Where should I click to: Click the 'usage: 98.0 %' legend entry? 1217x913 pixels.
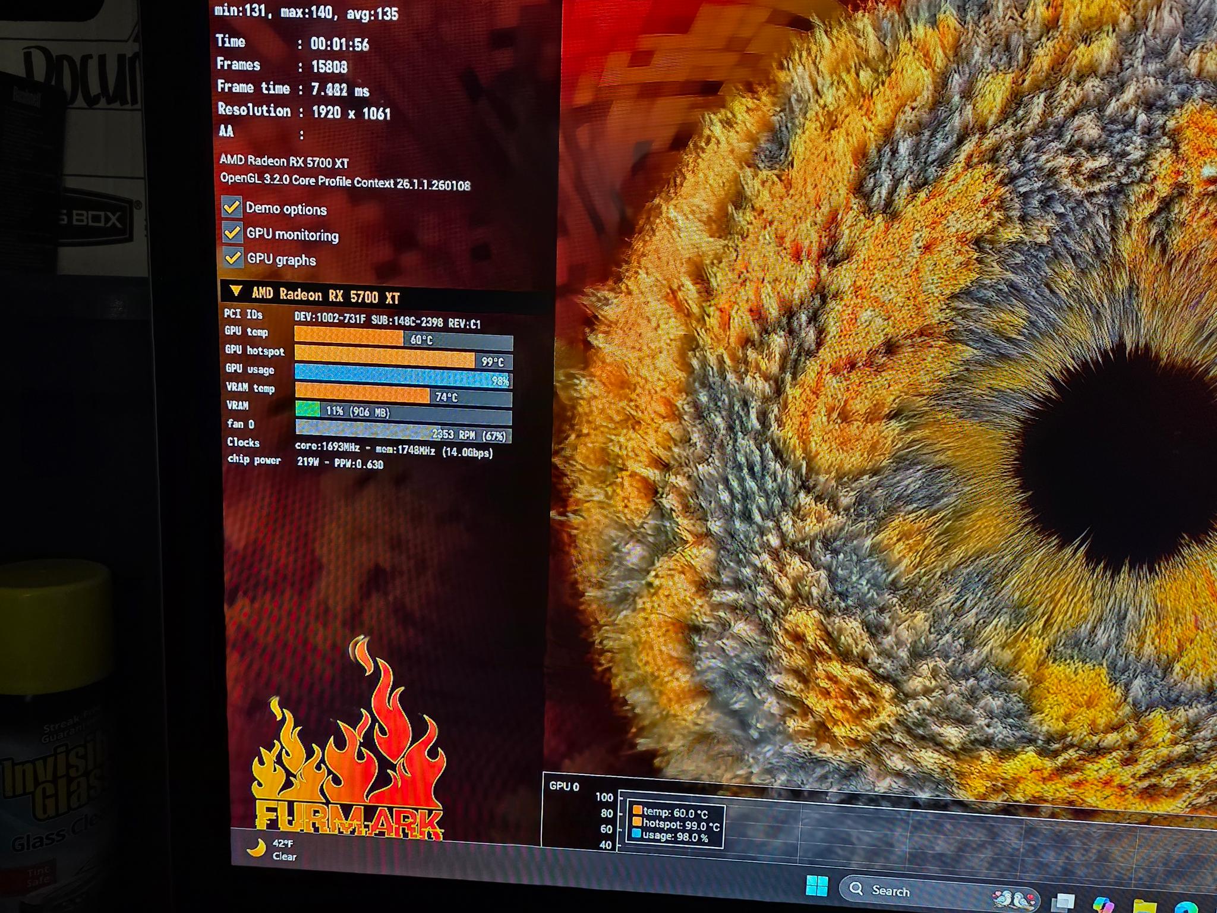click(x=670, y=836)
